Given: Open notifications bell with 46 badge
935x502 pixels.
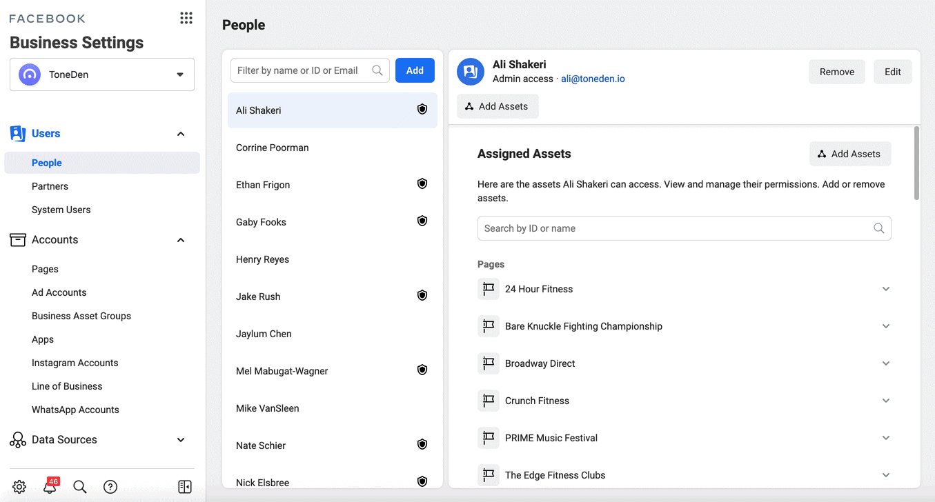Looking at the screenshot, I should (50, 485).
